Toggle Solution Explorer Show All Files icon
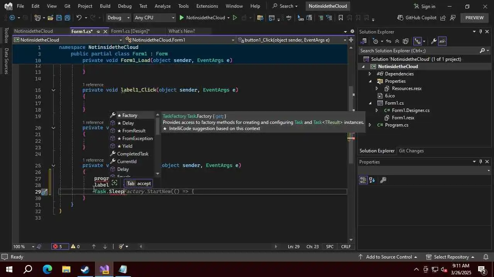494x277 pixels. tap(405, 41)
